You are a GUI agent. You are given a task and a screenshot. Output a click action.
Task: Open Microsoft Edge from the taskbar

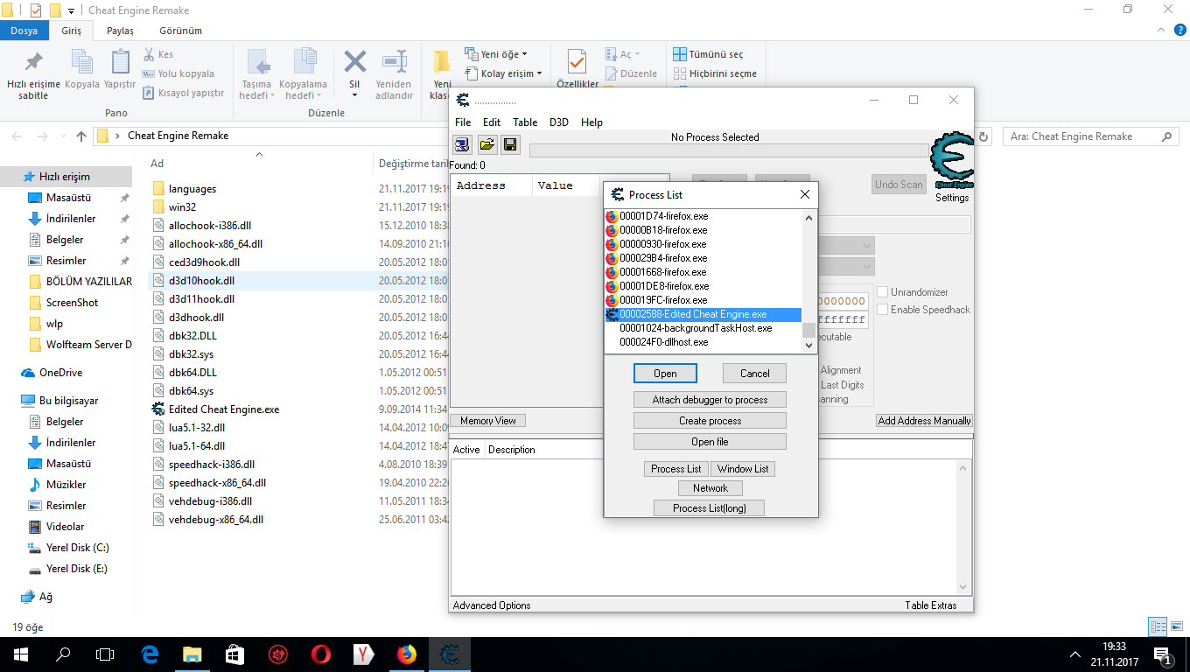150,654
